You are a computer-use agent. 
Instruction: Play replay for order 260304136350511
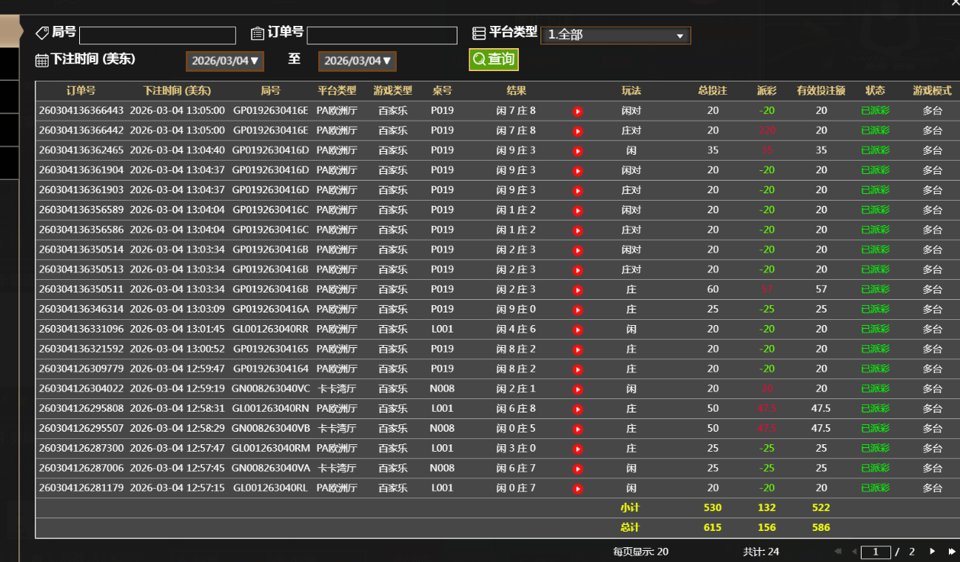pos(578,290)
